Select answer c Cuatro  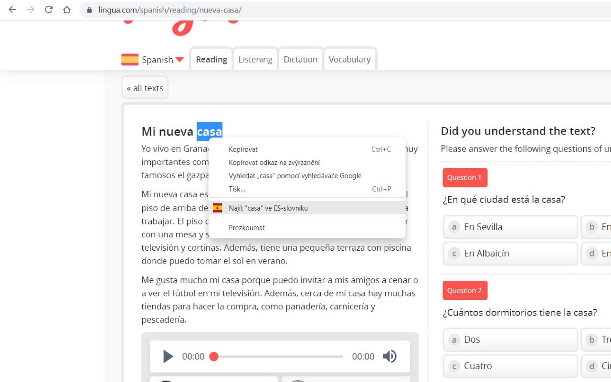pyautogui.click(x=510, y=366)
